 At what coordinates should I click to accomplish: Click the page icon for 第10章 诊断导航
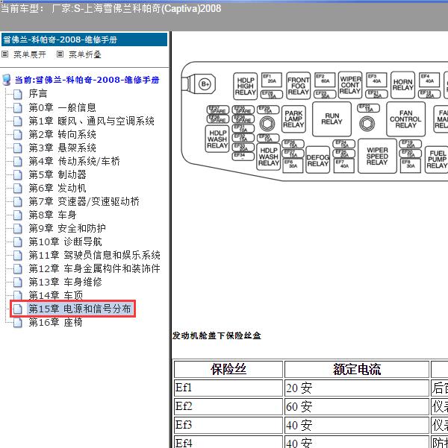pos(17,242)
